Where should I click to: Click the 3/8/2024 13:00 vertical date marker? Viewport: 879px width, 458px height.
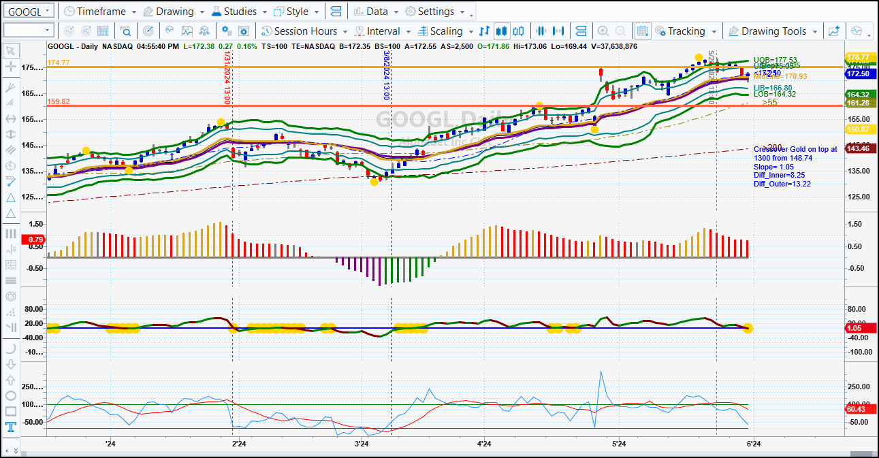coord(386,75)
